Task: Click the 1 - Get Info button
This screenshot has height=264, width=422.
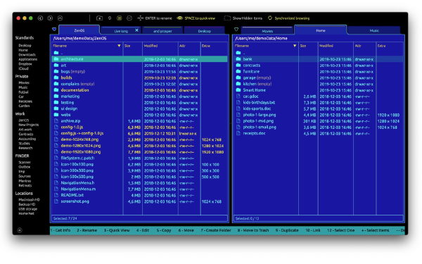Action: [60, 230]
